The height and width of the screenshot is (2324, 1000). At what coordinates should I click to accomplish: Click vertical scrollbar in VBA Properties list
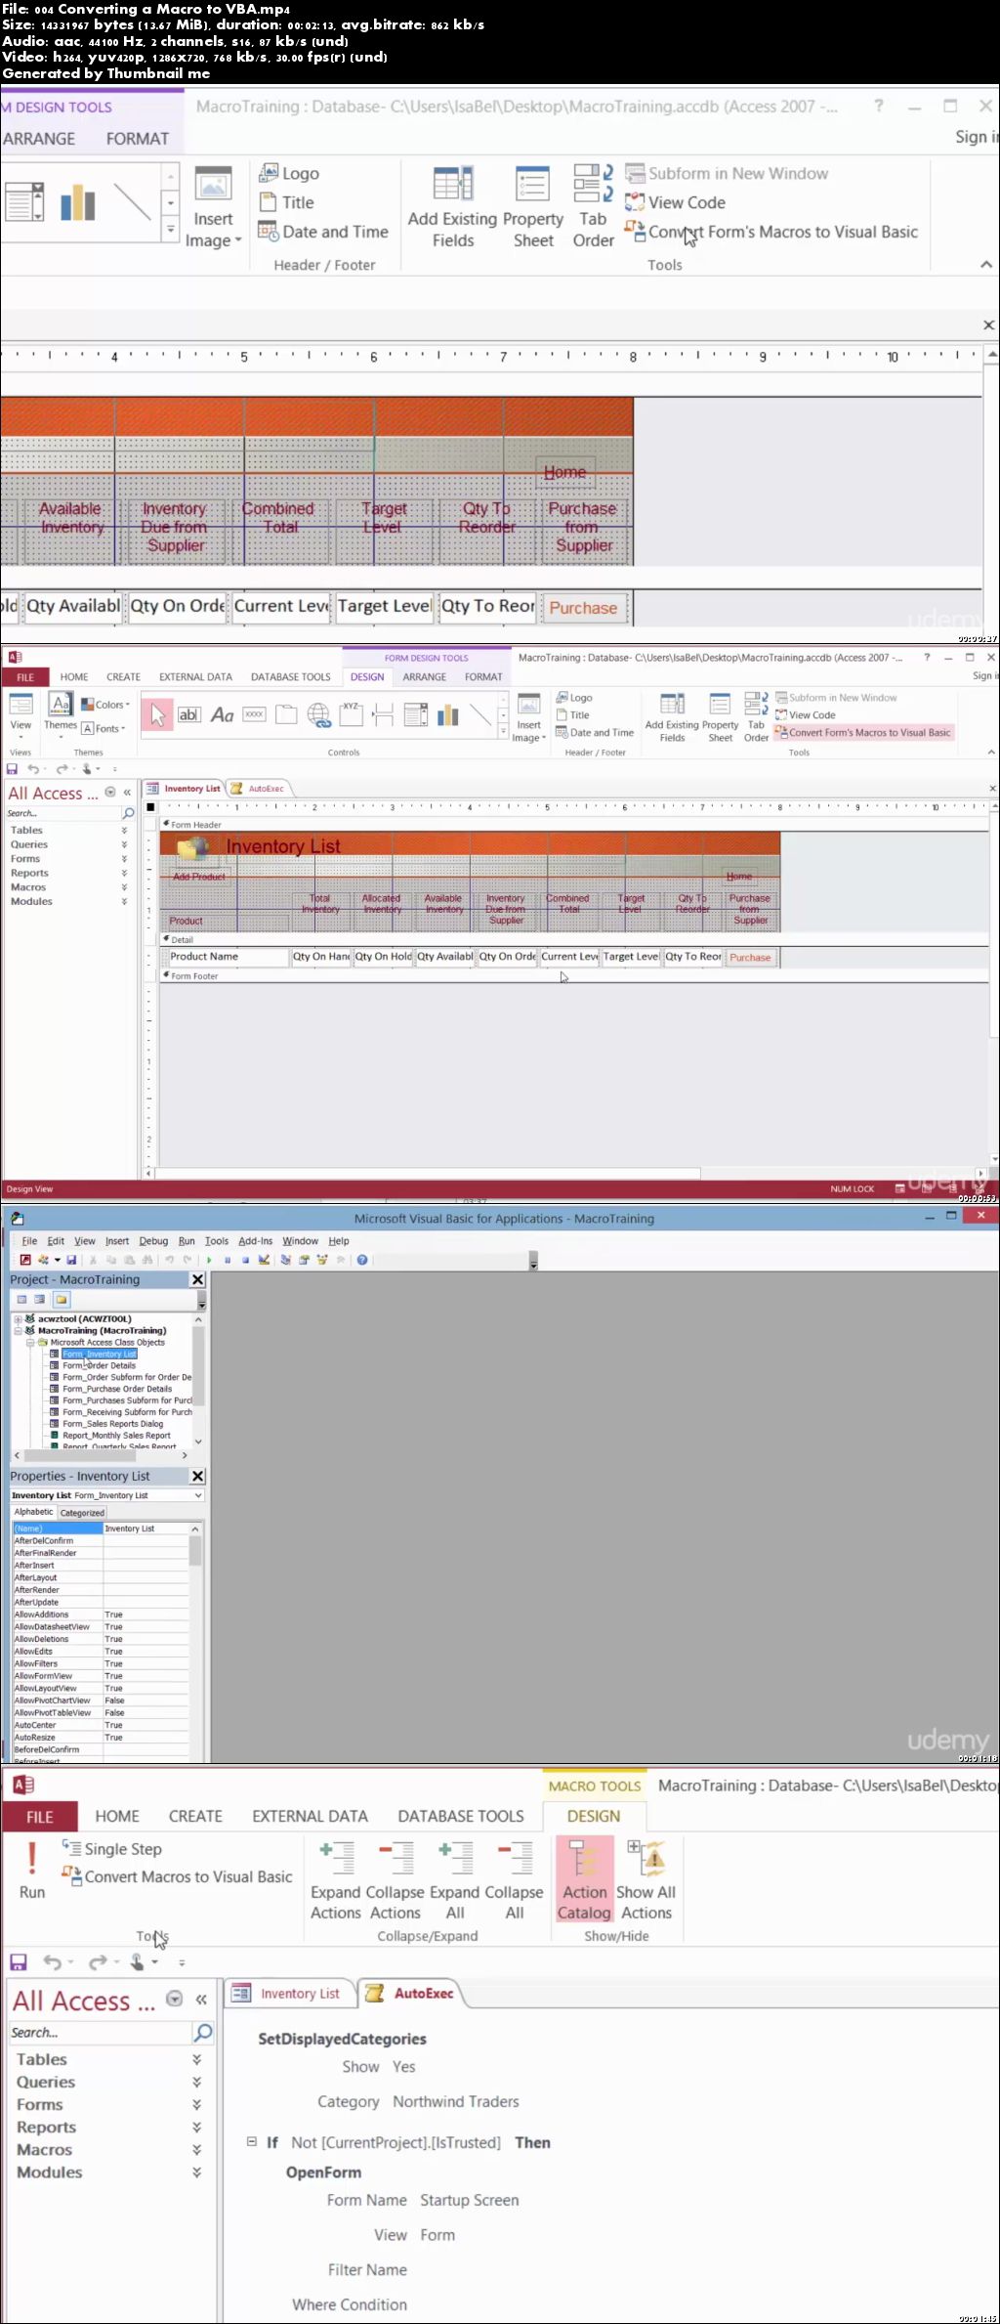click(195, 1551)
